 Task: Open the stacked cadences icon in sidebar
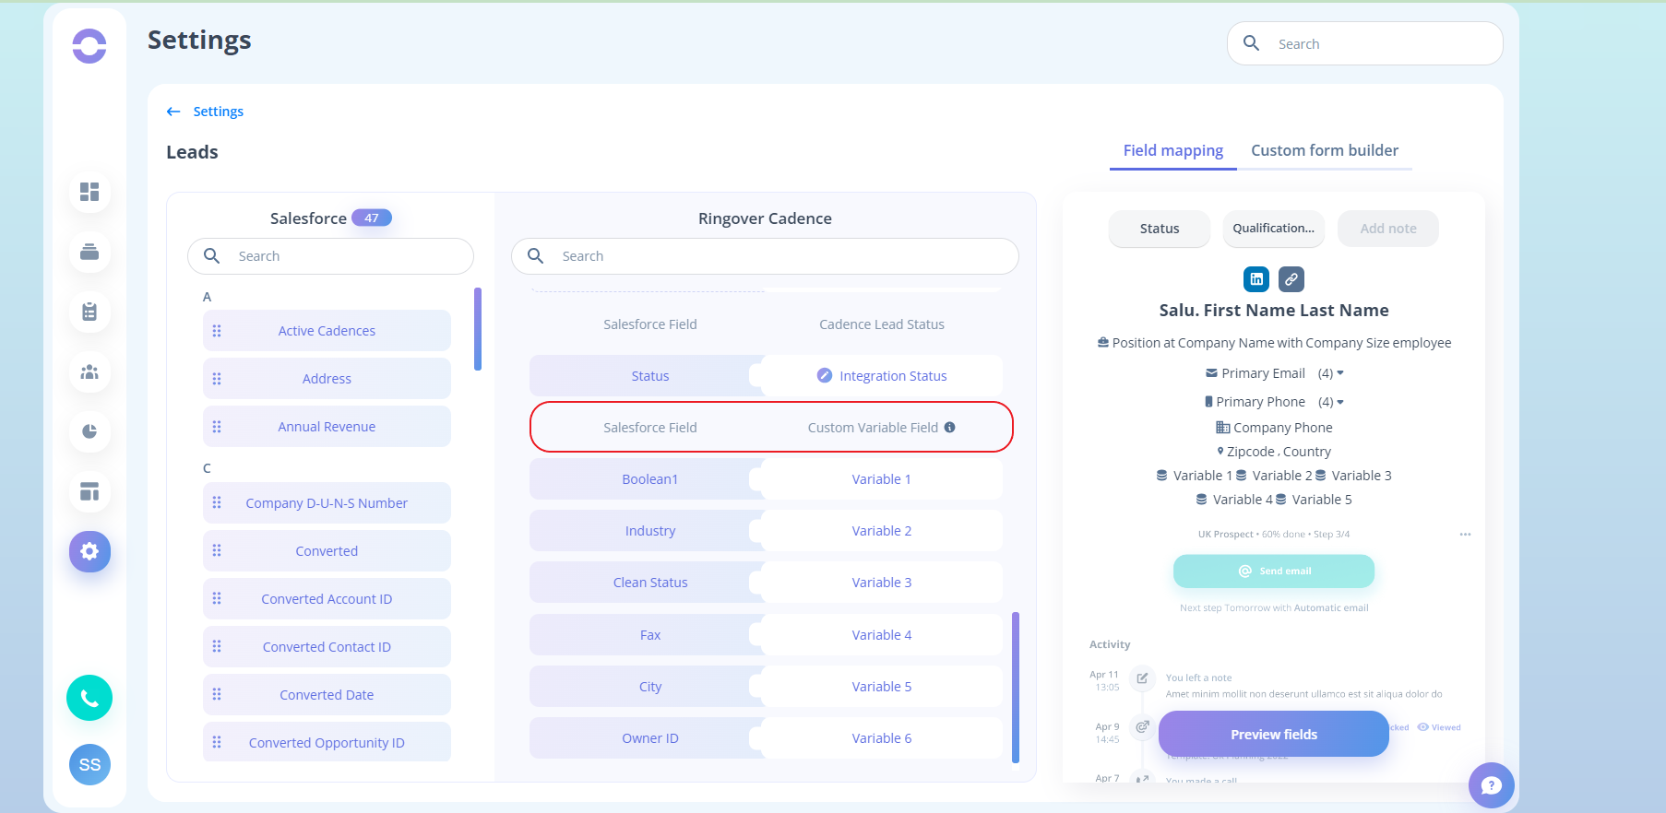coord(89,252)
